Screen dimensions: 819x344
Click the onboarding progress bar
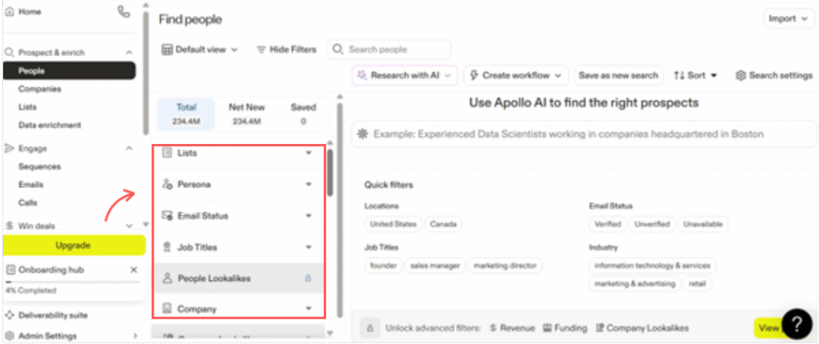pos(73,282)
